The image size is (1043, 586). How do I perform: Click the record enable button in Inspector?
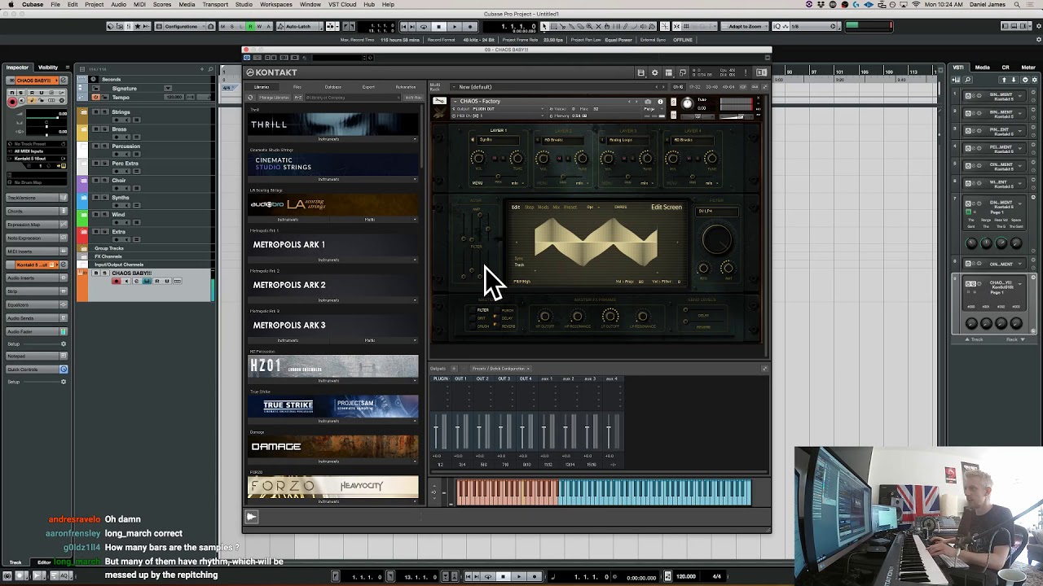12,102
